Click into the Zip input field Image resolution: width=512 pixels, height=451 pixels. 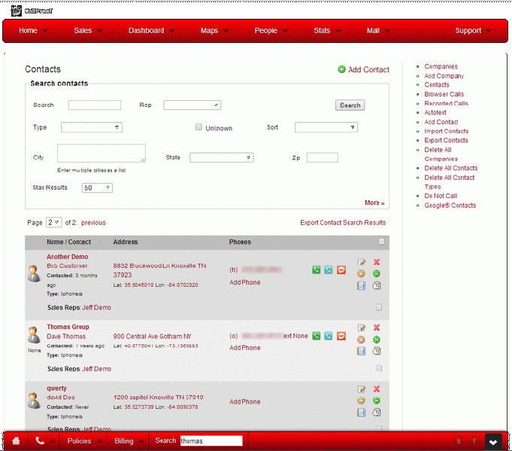coord(323,157)
